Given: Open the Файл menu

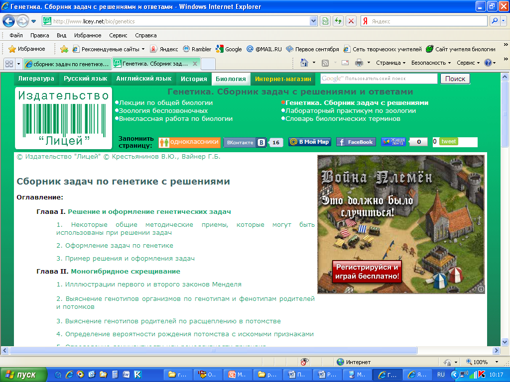Looking at the screenshot, I should tap(16, 35).
